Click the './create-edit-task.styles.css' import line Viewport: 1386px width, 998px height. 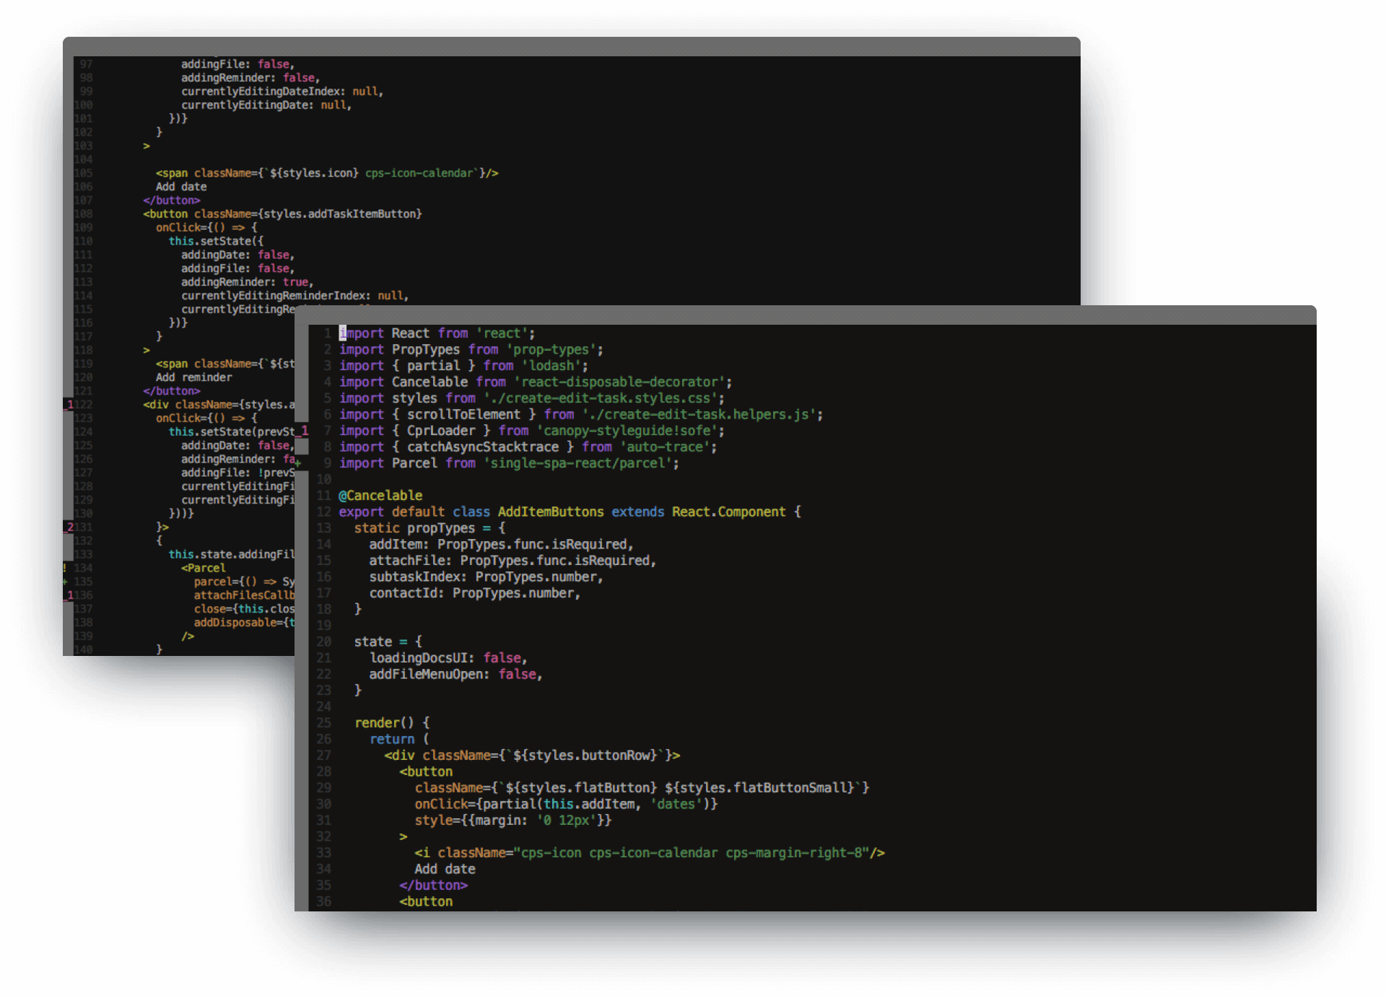(532, 398)
